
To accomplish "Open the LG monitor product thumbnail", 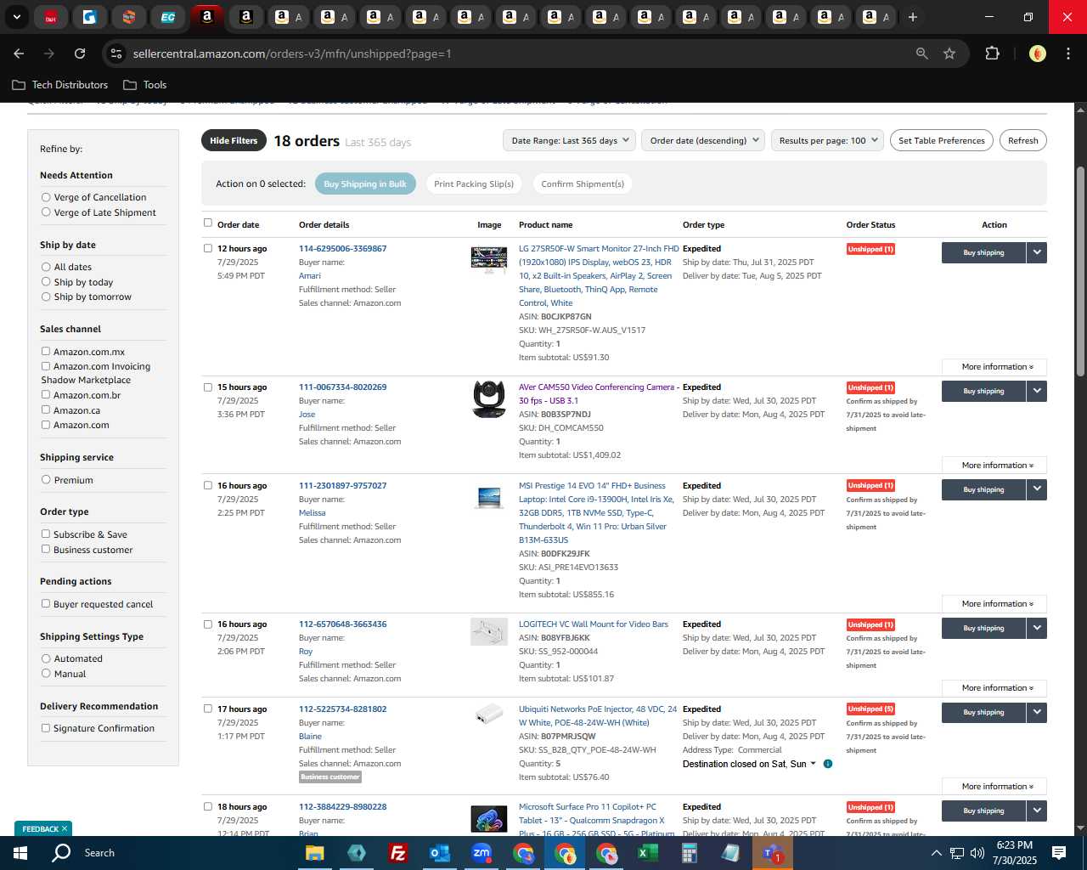I will point(489,260).
